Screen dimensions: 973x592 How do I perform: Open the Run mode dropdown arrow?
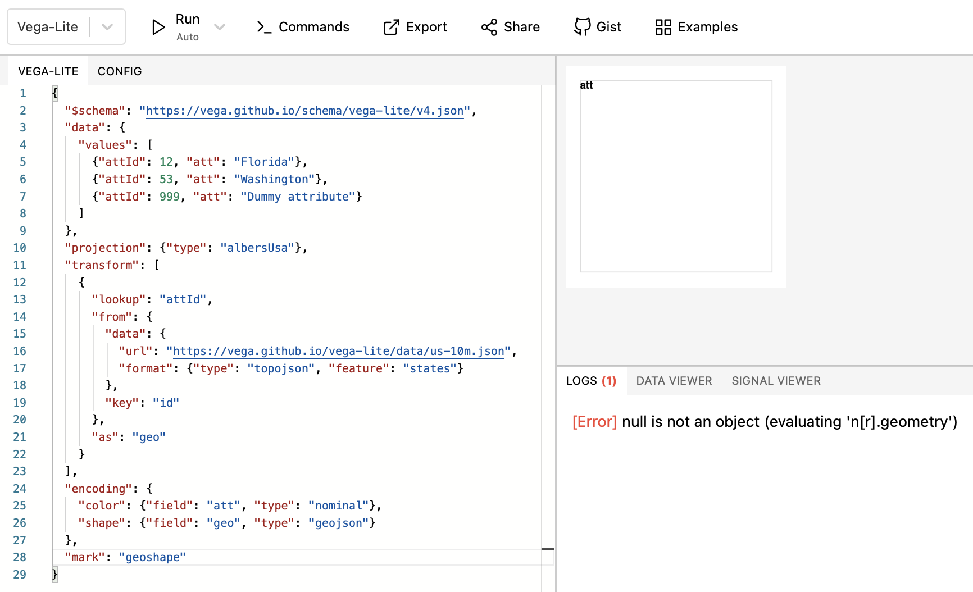coord(220,26)
